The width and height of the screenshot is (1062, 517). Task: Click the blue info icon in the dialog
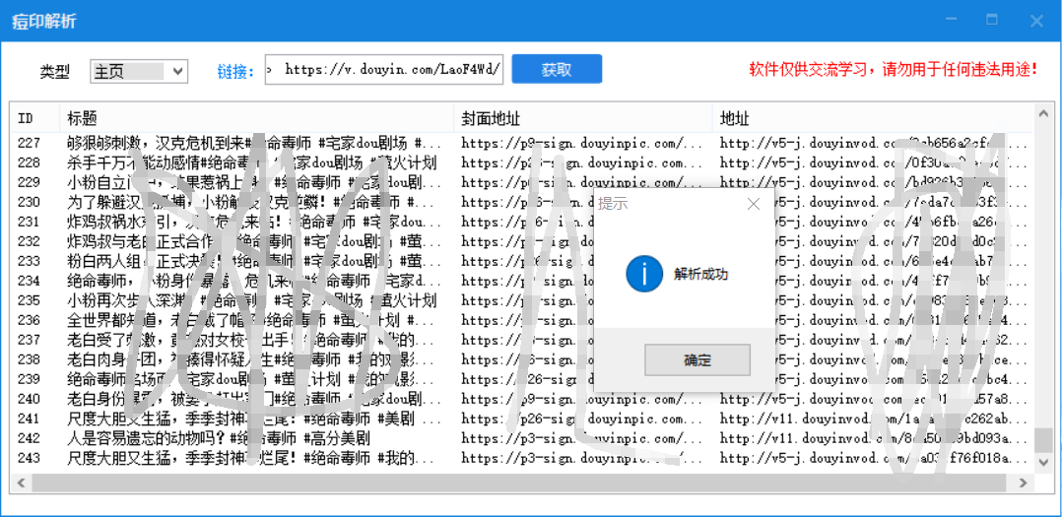[644, 274]
